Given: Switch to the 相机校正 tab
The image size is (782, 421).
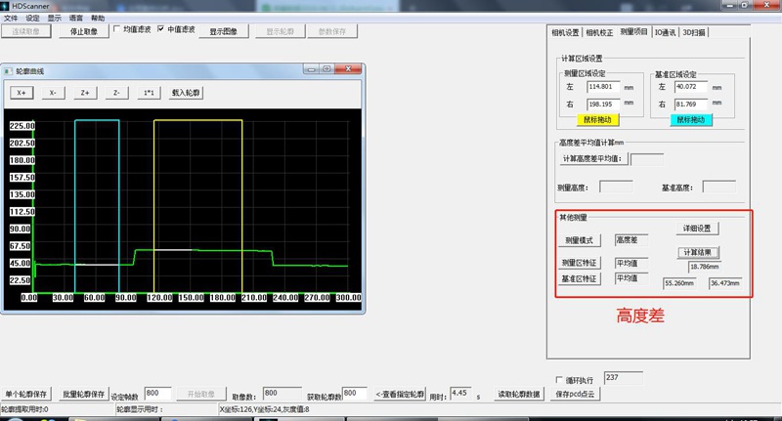Looking at the screenshot, I should 599,32.
